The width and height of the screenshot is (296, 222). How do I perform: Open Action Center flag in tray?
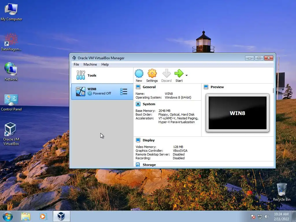(253, 217)
